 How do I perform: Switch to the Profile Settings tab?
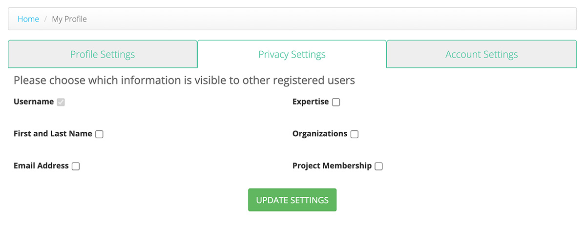coord(103,54)
